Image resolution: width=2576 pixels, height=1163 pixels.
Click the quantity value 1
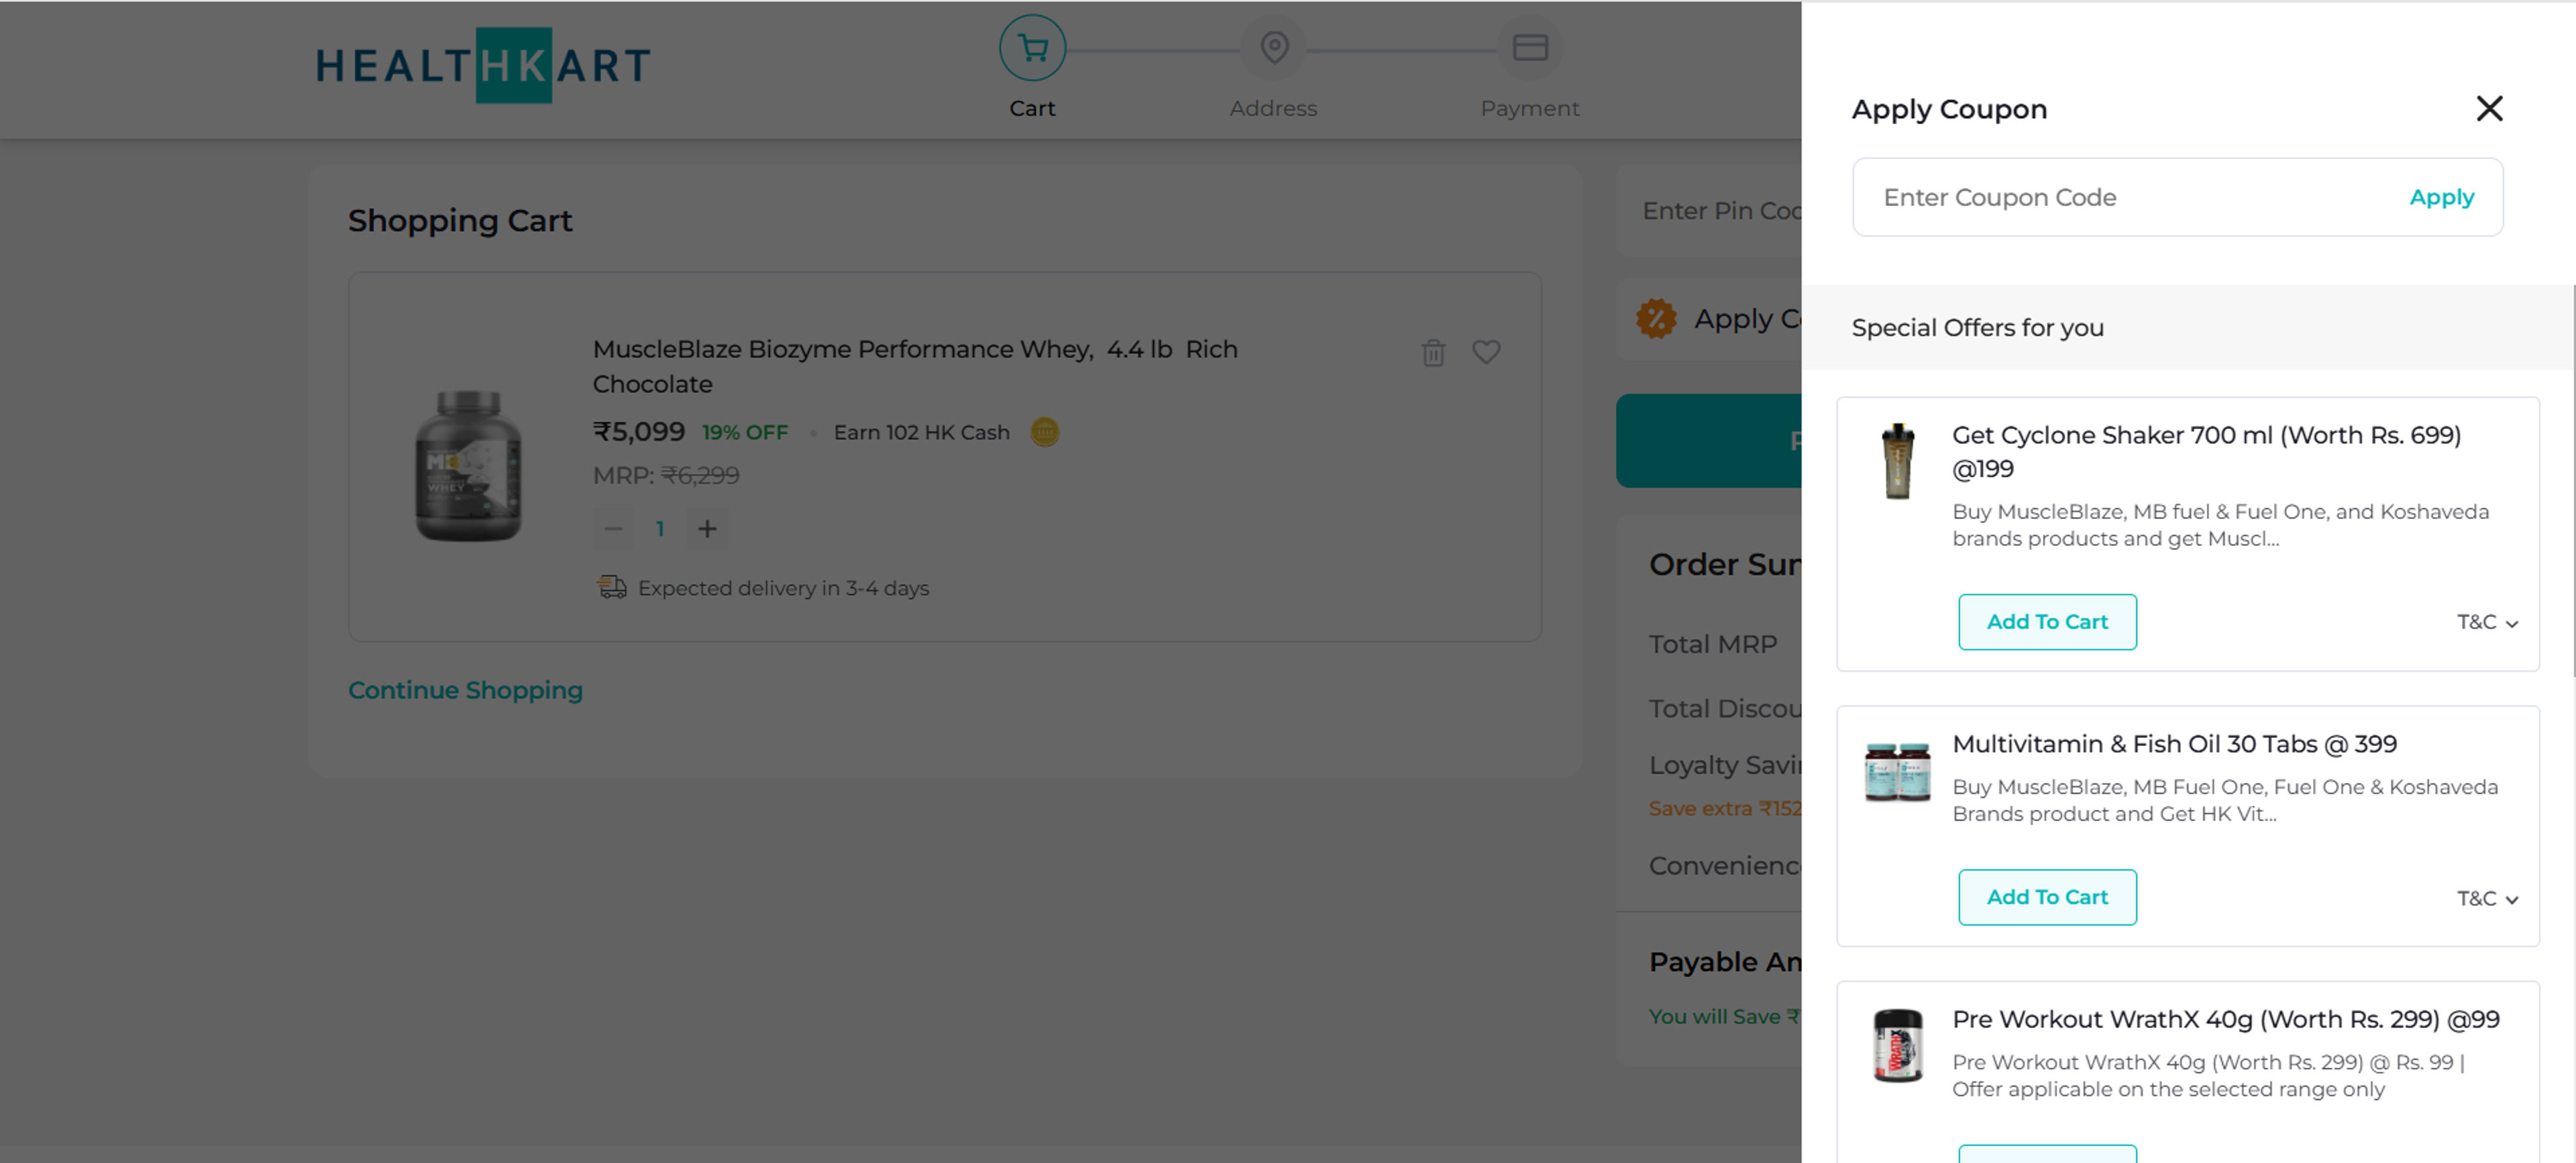660,528
